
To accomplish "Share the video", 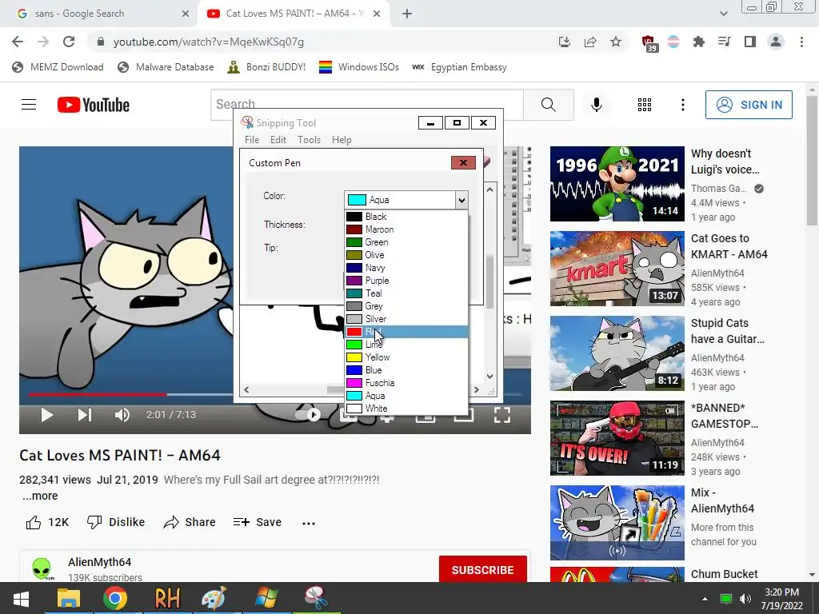I will 189,522.
